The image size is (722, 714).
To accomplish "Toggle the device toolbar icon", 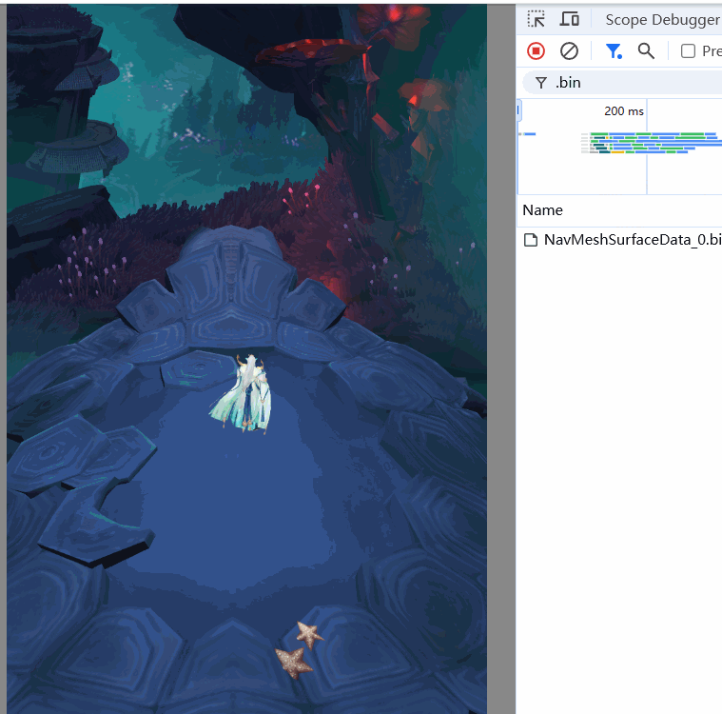I will (570, 19).
